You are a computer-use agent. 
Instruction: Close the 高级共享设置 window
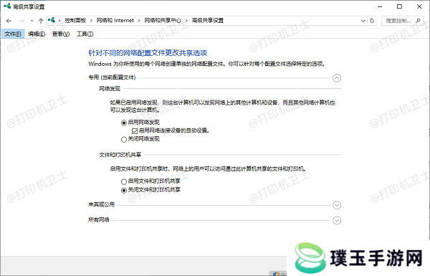(x=419, y=6)
